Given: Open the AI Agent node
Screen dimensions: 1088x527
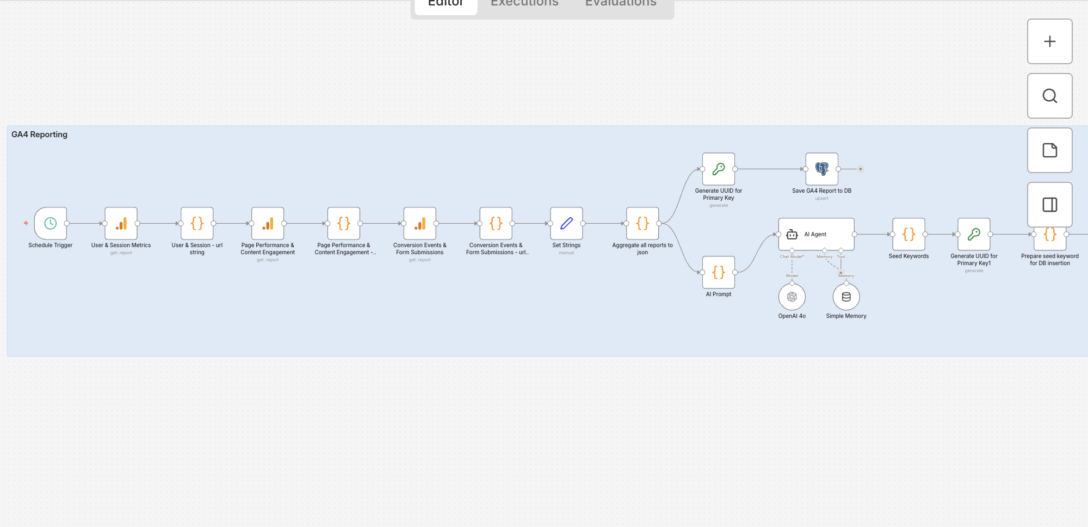Looking at the screenshot, I should (816, 234).
